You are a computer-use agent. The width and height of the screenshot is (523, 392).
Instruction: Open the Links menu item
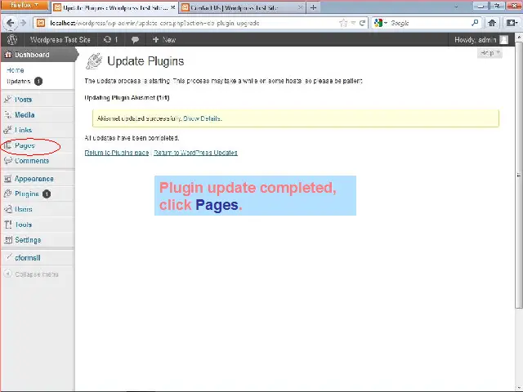24,130
